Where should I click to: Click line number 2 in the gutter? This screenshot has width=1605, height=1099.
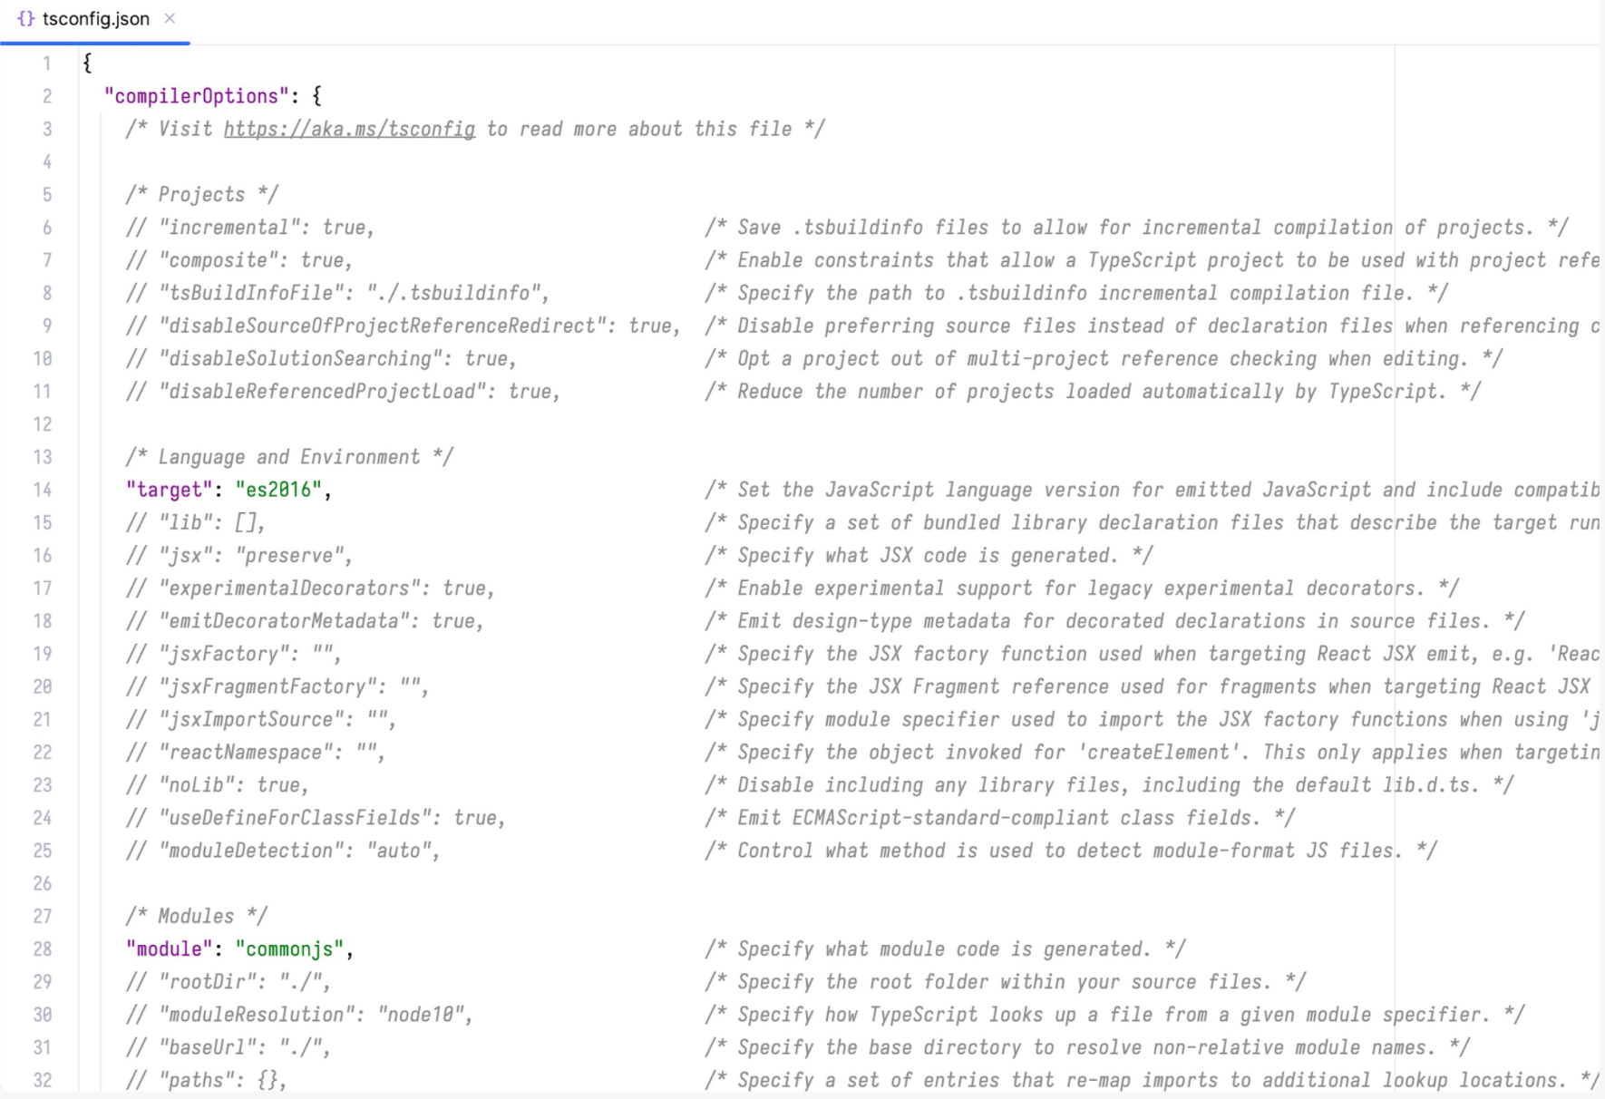pos(46,97)
